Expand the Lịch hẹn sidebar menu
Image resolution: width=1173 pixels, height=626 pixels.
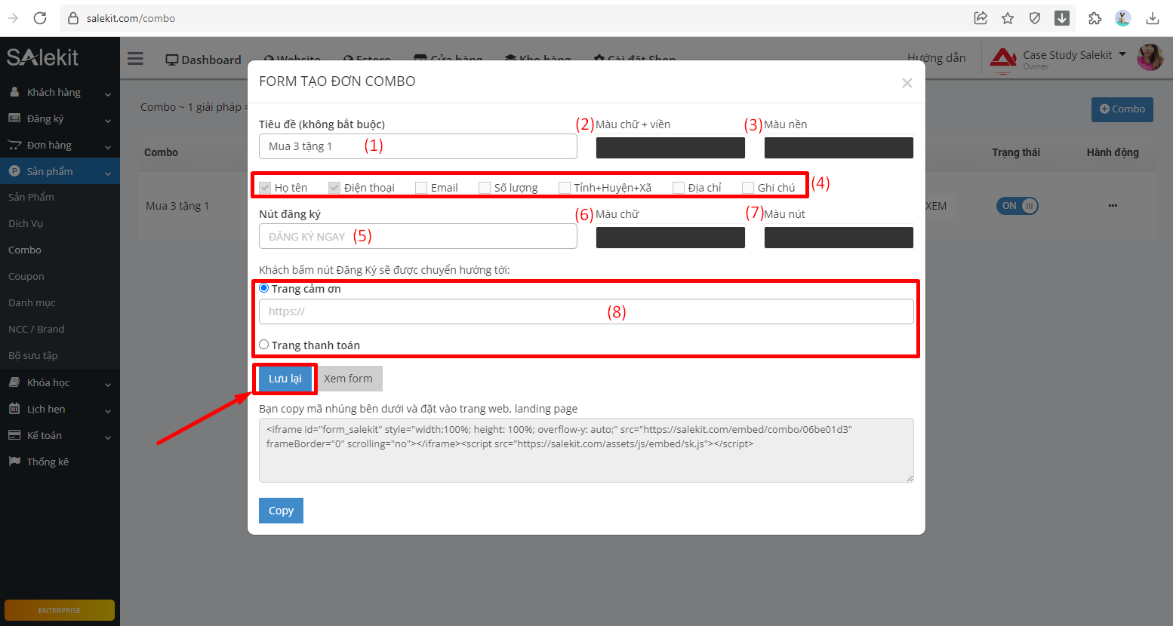108,410
